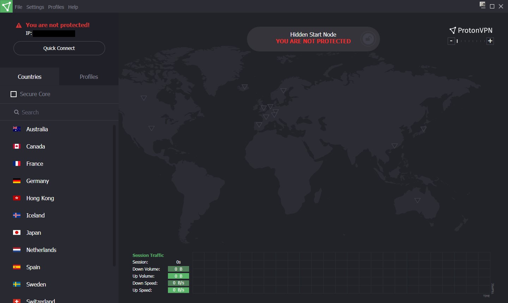Screen dimensions: 508x303
Task: Enable the Secure Core checkbox
Action: coord(14,94)
